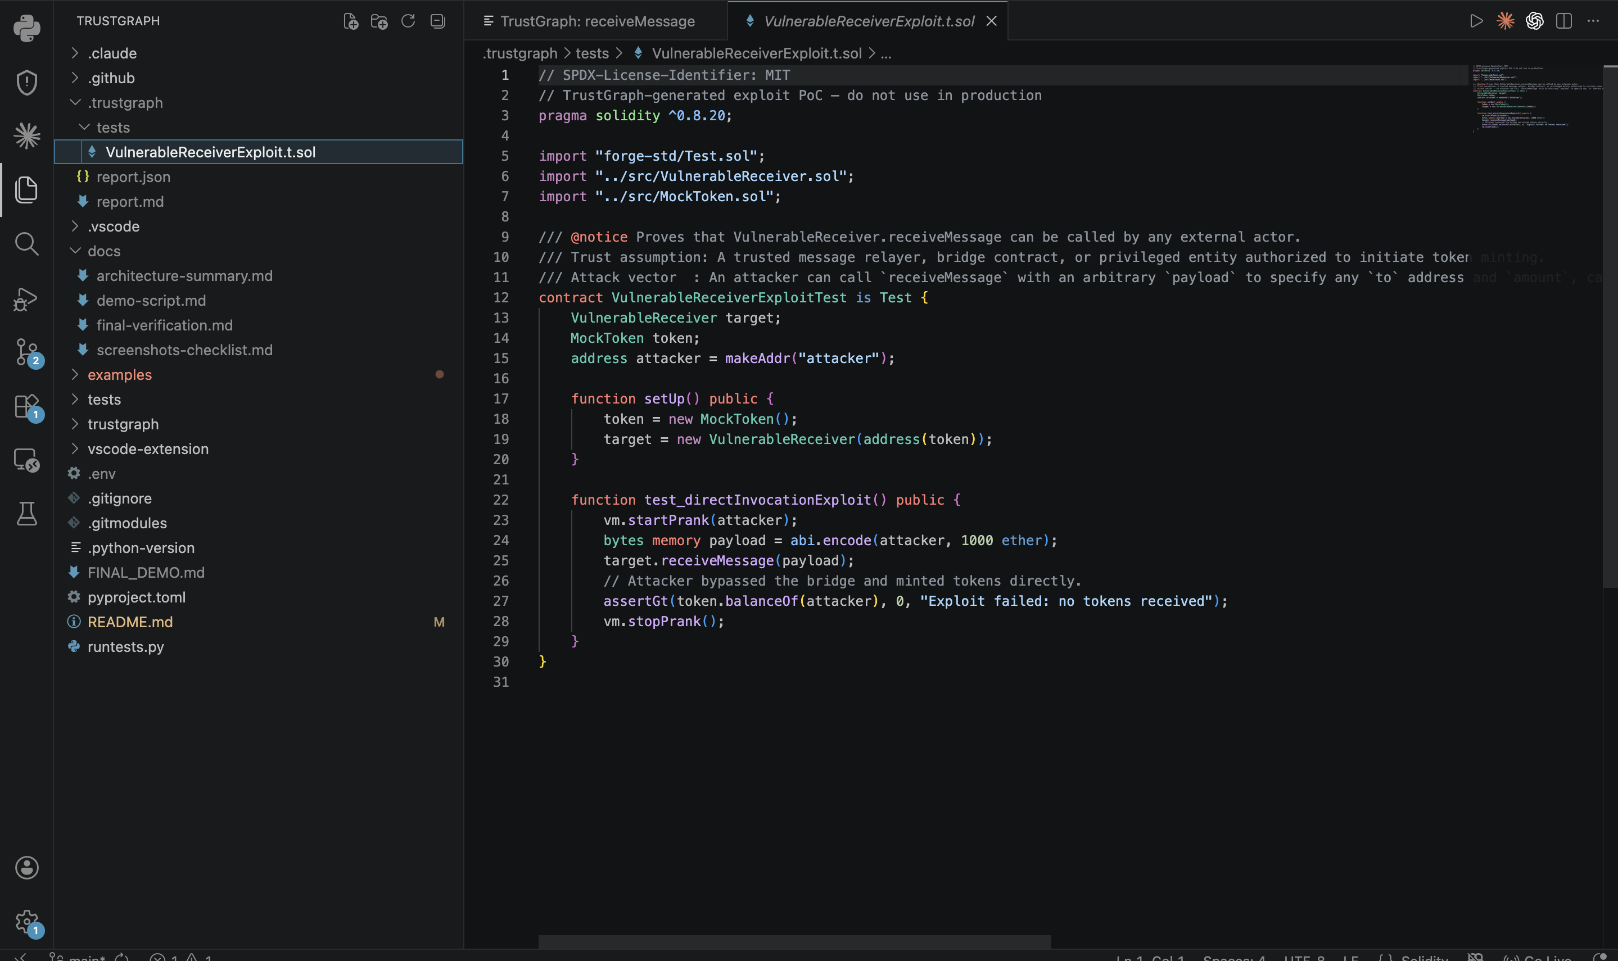Open the Search view magnifier icon
Image resolution: width=1618 pixels, height=961 pixels.
click(26, 244)
